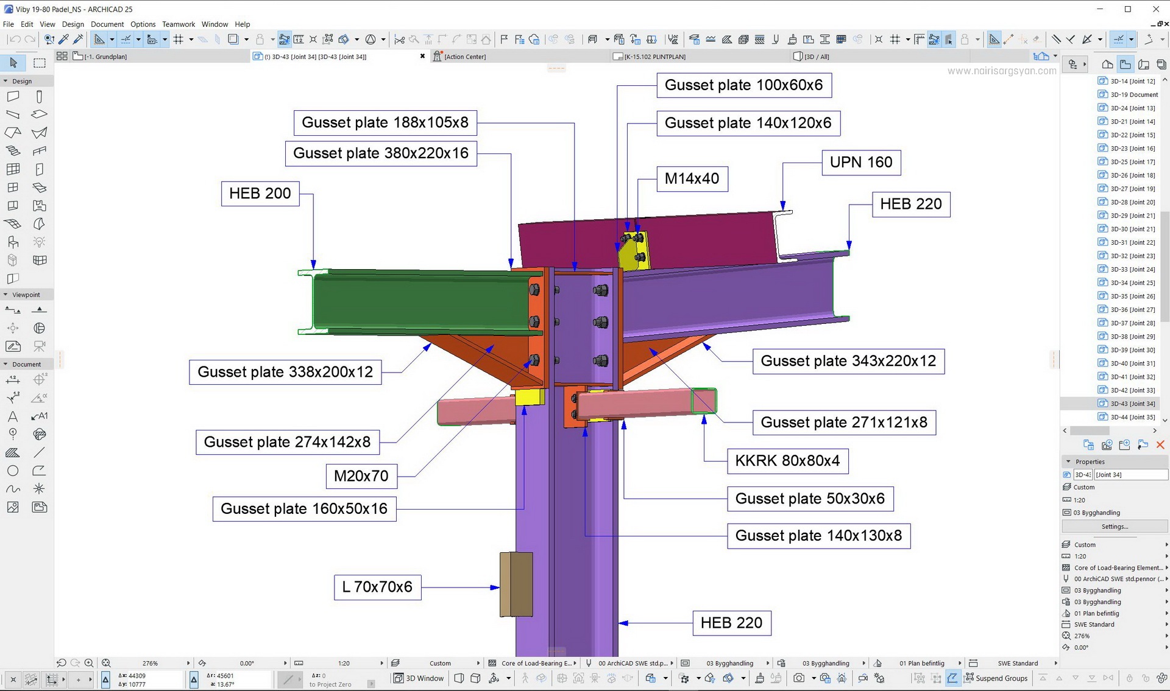Collapse the Document toolbox section
Image resolution: width=1170 pixels, height=691 pixels.
pyautogui.click(x=5, y=364)
